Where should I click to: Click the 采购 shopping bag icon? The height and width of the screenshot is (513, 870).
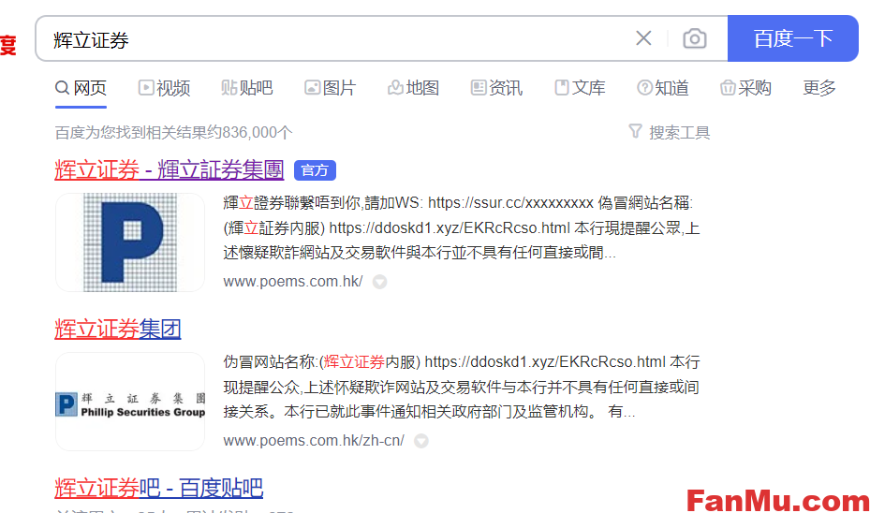click(728, 88)
